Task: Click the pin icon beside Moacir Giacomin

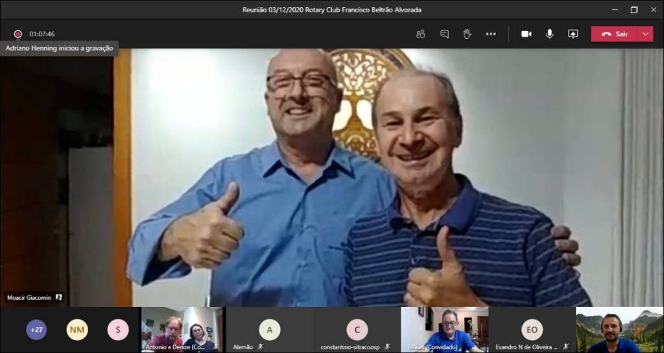Action: 59,297
